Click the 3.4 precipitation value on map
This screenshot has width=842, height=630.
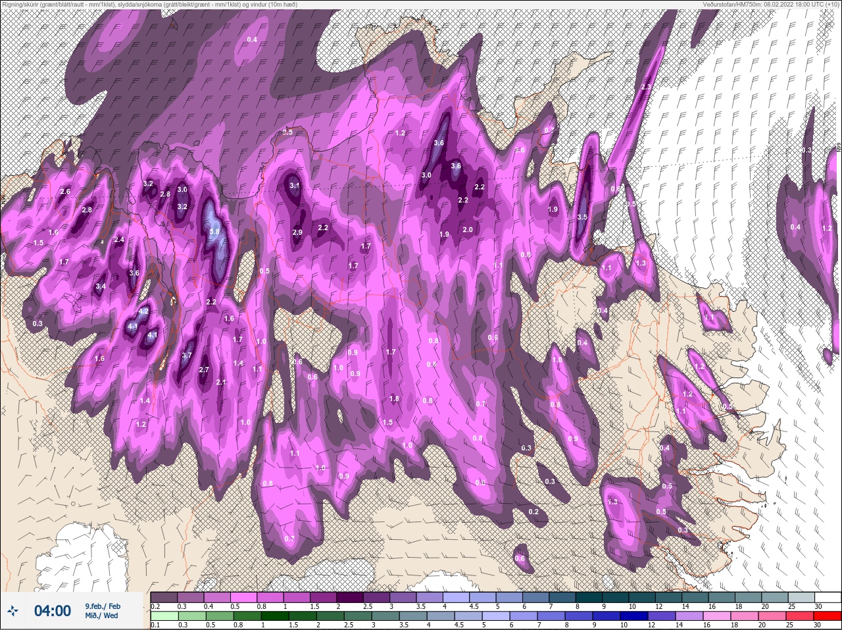(x=101, y=287)
